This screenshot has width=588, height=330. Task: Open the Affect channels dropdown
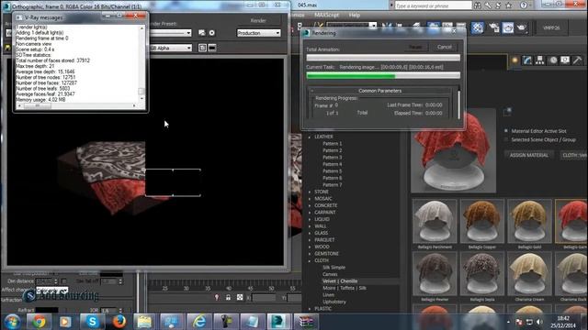point(51,290)
